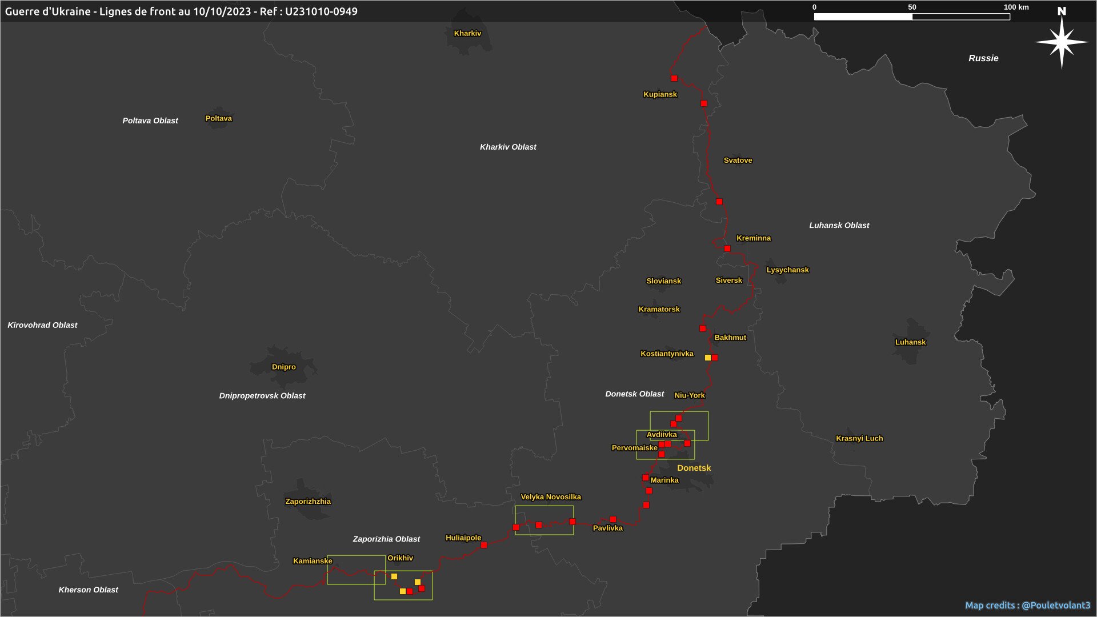Select the Pavlivka label
The height and width of the screenshot is (617, 1097).
[x=608, y=528]
